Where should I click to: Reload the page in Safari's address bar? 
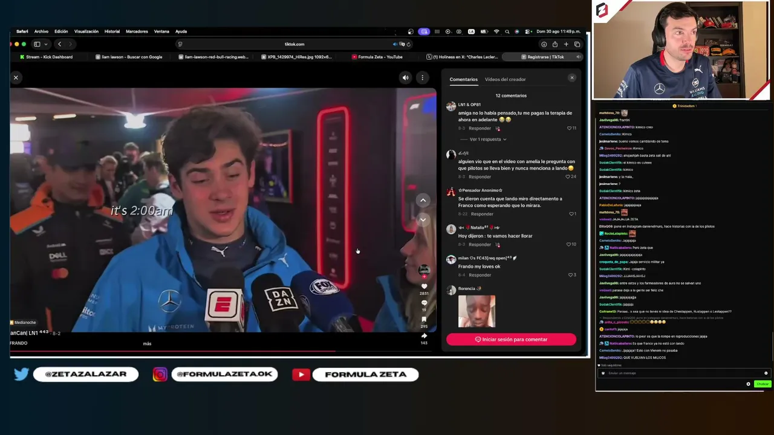pyautogui.click(x=409, y=44)
